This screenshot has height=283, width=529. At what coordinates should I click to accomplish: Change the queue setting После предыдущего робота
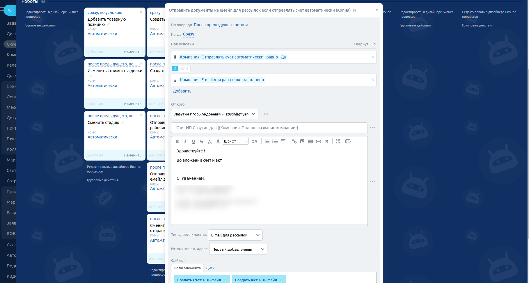coord(221,25)
